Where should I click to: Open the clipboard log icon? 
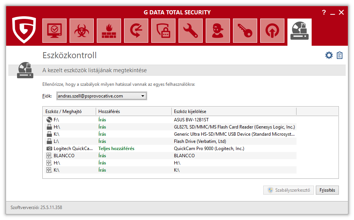pos(340,55)
